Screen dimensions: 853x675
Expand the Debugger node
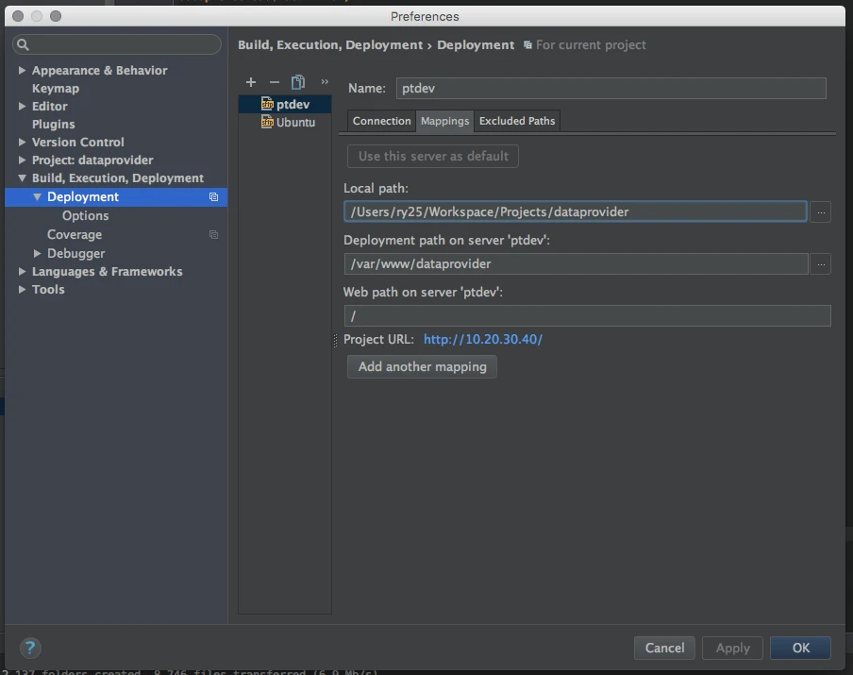pos(37,253)
